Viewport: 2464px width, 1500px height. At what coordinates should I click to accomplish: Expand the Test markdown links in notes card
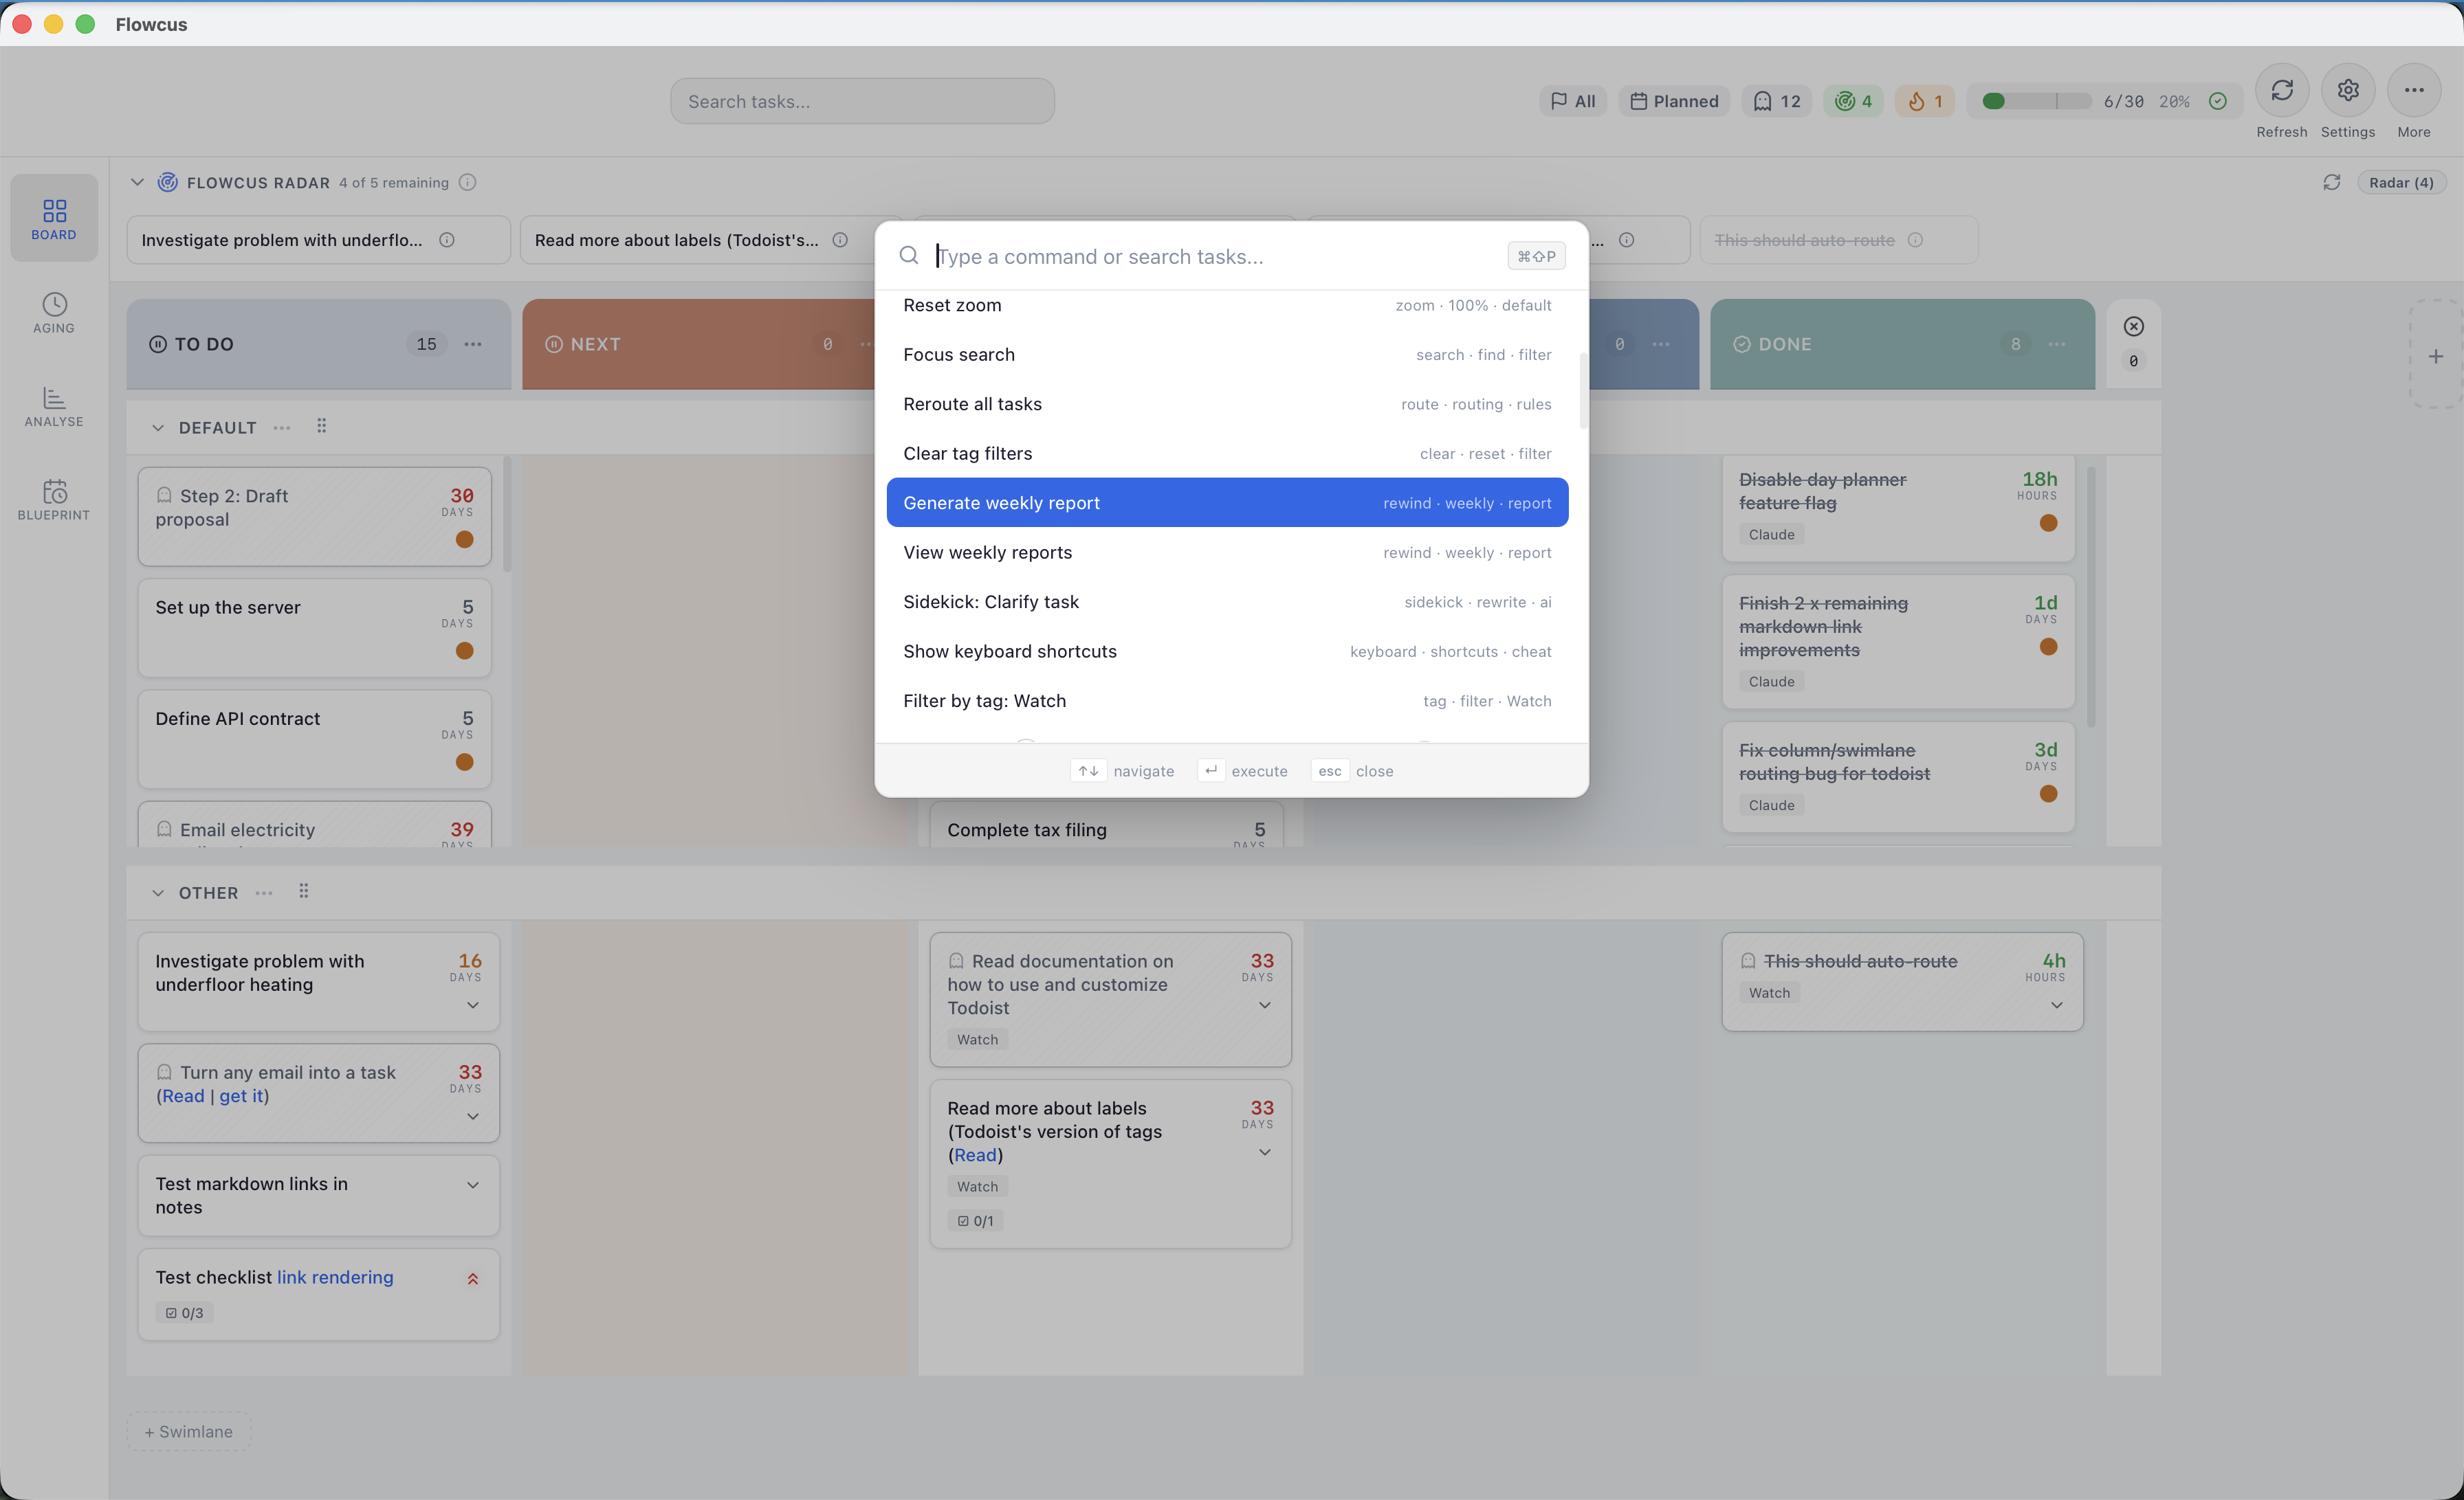(473, 1185)
